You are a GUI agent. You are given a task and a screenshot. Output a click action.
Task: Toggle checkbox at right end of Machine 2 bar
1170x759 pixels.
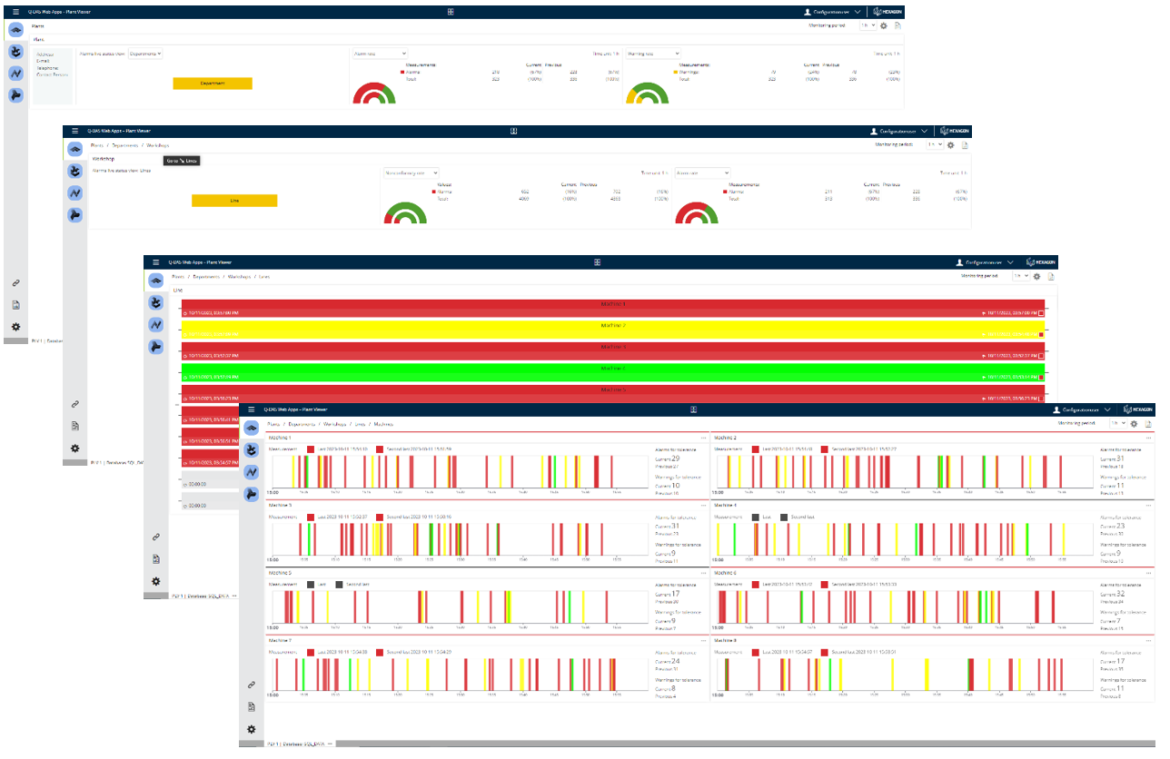[1042, 335]
